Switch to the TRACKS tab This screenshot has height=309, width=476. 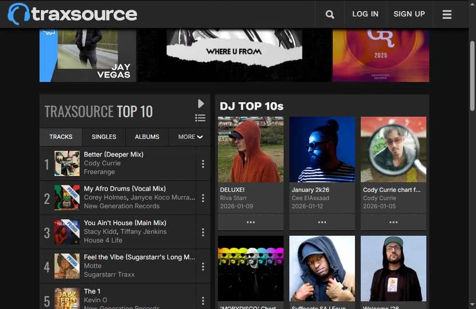[x=61, y=137]
